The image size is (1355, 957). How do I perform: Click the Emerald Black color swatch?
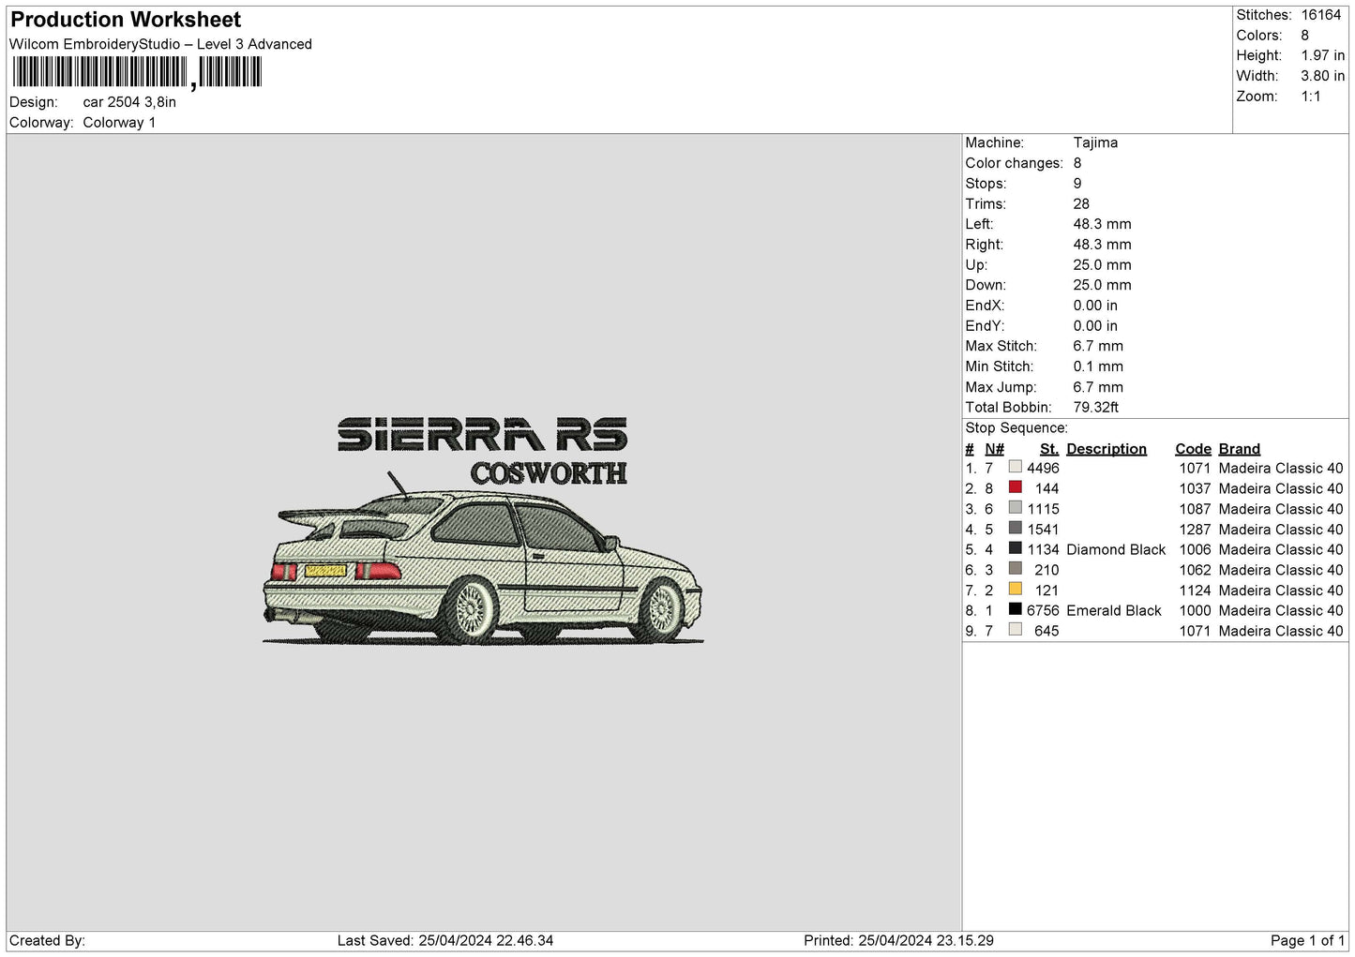pos(1015,609)
